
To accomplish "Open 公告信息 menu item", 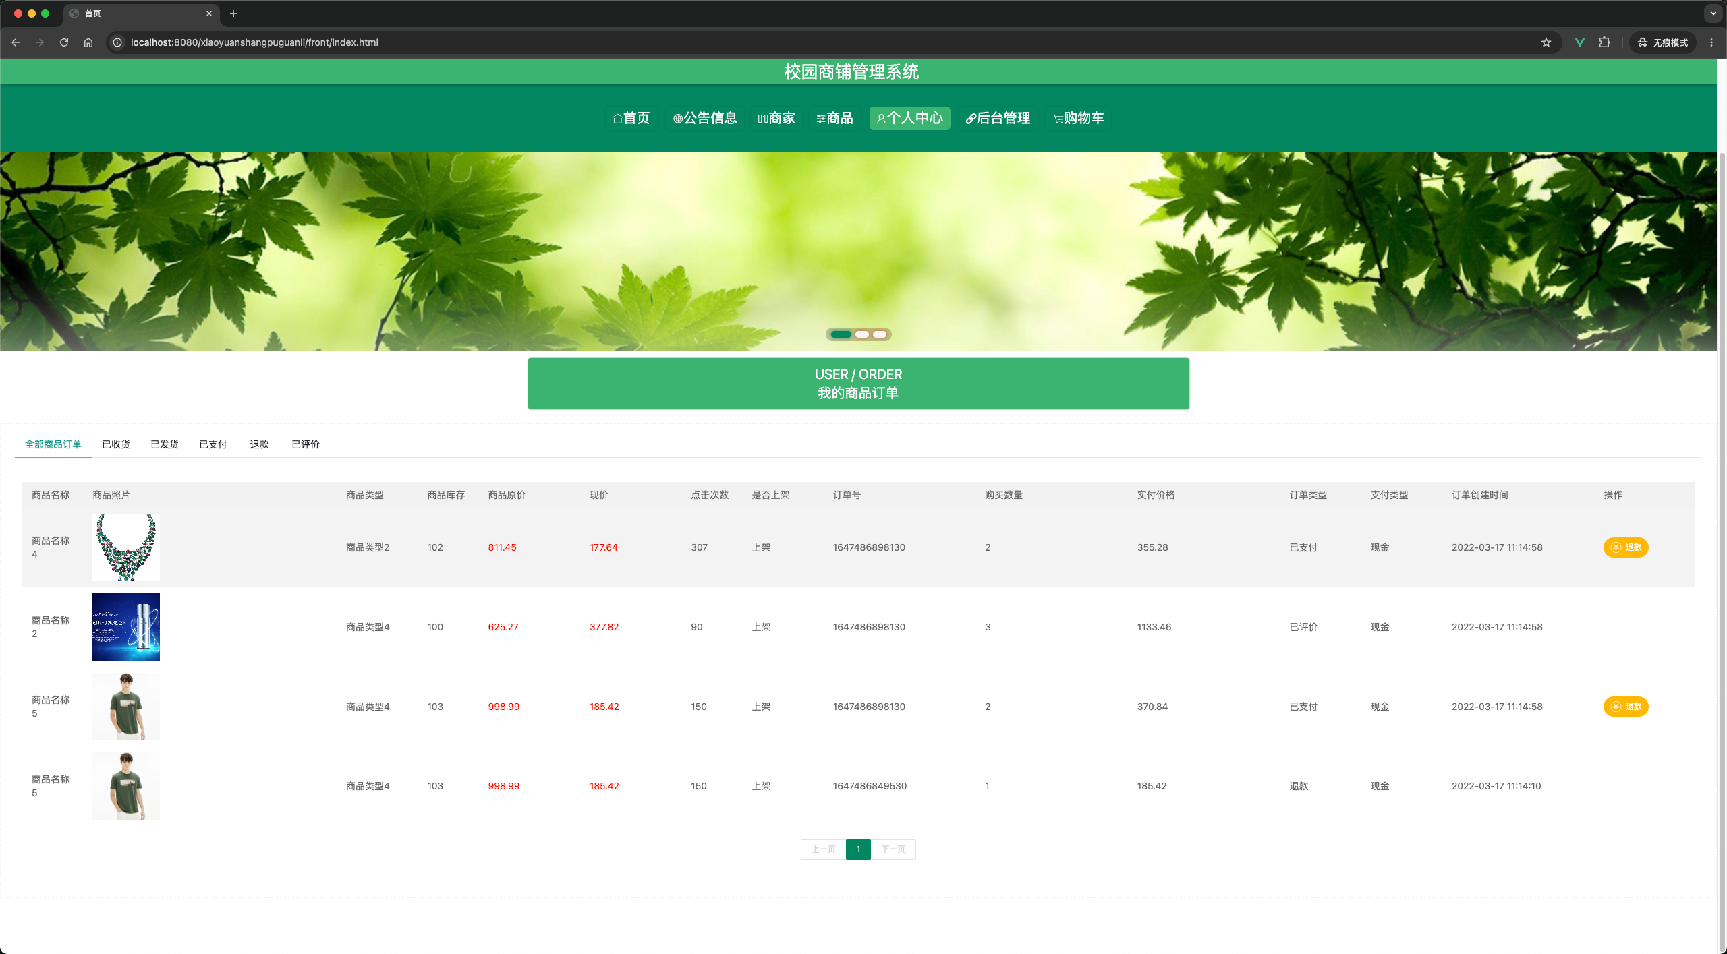I will (705, 118).
